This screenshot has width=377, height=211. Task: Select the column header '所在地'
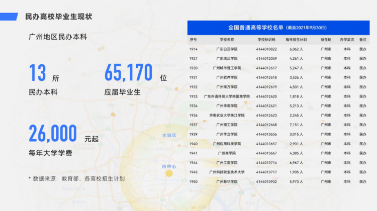point(326,40)
